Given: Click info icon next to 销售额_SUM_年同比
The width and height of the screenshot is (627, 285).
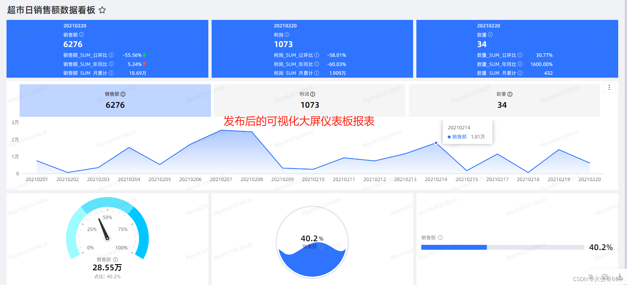Looking at the screenshot, I should pos(111,64).
